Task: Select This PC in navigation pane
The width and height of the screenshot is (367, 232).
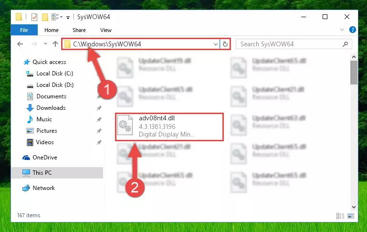Action: pyautogui.click(x=57, y=173)
